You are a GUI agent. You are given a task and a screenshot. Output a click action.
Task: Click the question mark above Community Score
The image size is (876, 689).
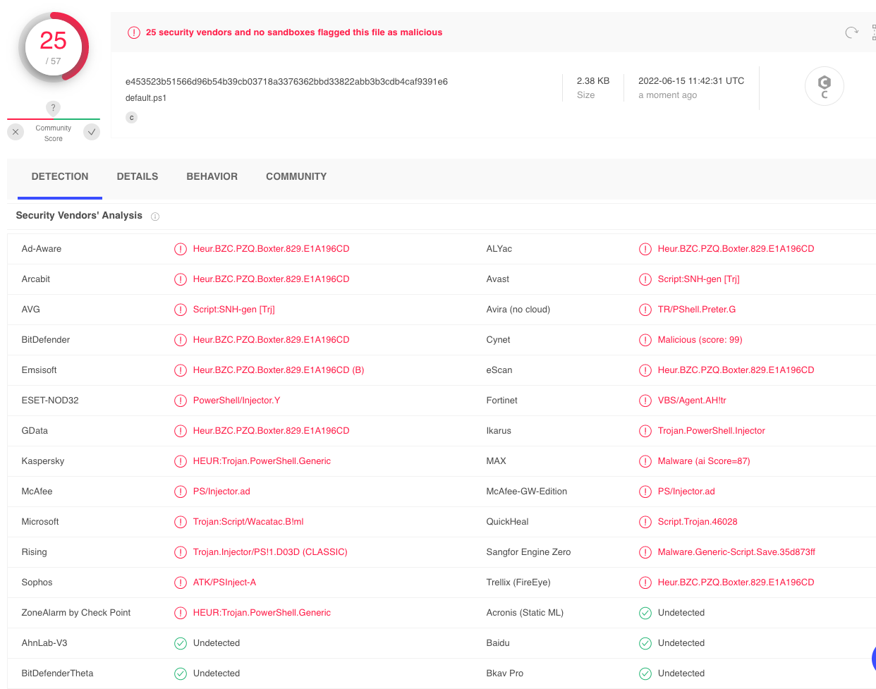(x=53, y=108)
